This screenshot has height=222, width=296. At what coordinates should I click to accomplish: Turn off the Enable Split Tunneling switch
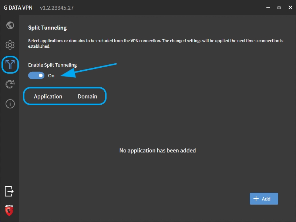pyautogui.click(x=36, y=75)
